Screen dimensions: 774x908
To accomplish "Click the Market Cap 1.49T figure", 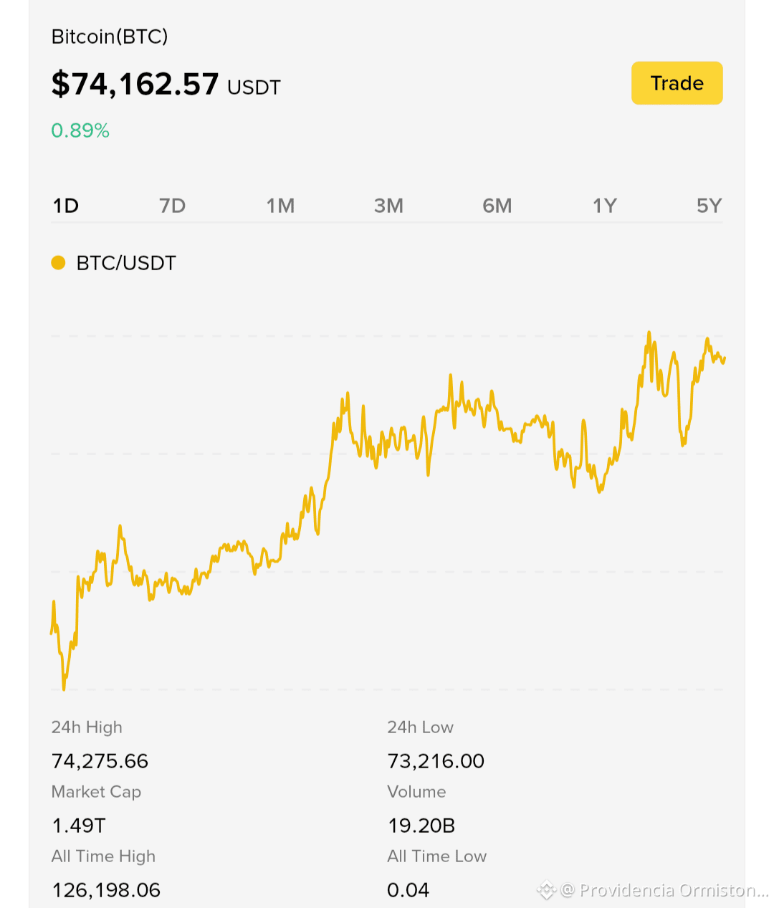I will coord(79,826).
